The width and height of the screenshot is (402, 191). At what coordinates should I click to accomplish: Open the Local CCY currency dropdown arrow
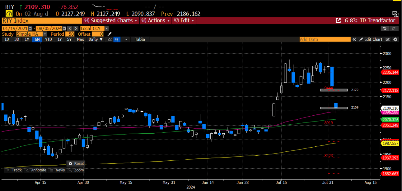[x=106, y=28]
